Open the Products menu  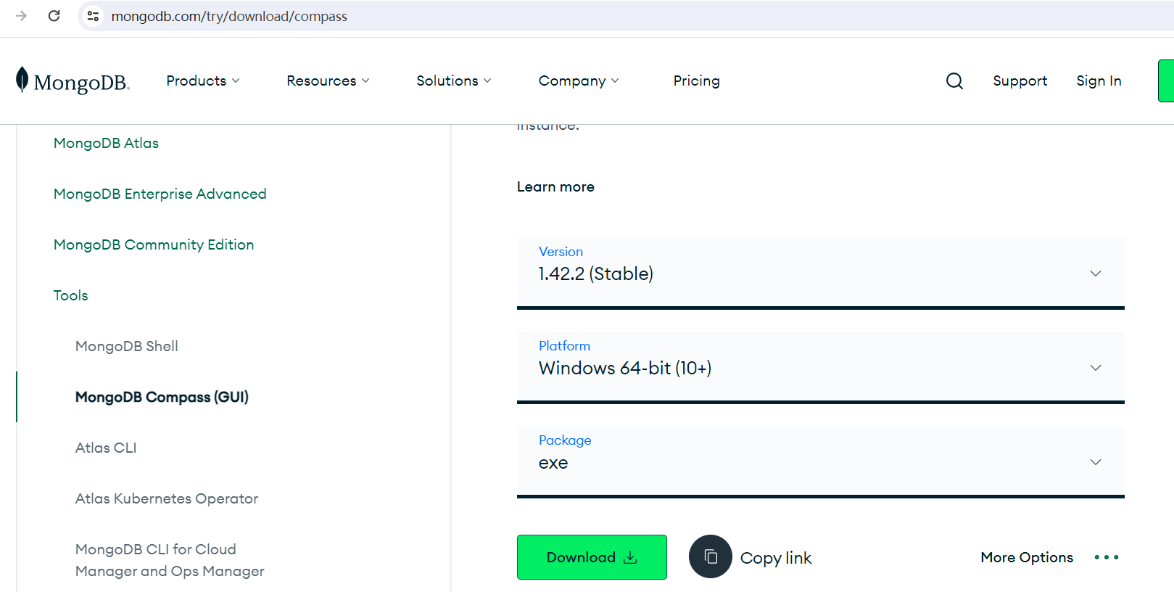tap(203, 81)
